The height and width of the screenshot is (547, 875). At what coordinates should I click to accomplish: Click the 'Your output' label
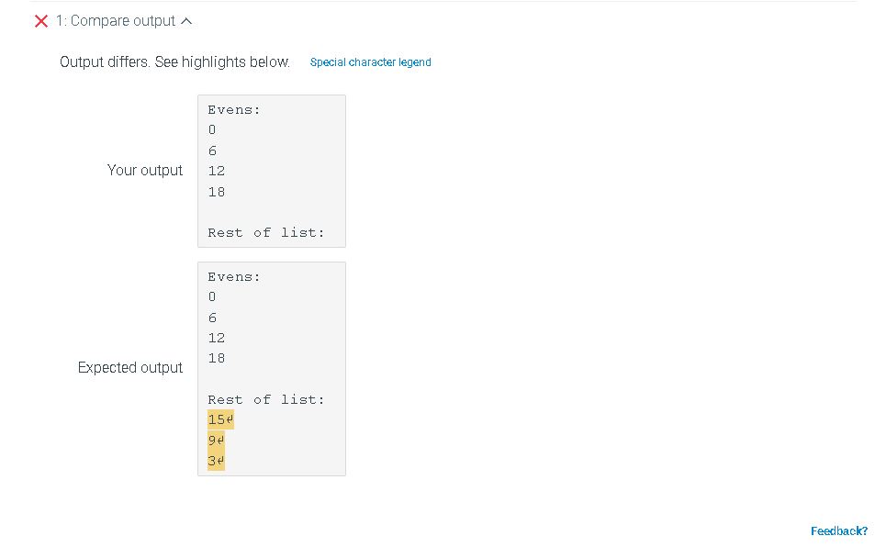click(145, 171)
